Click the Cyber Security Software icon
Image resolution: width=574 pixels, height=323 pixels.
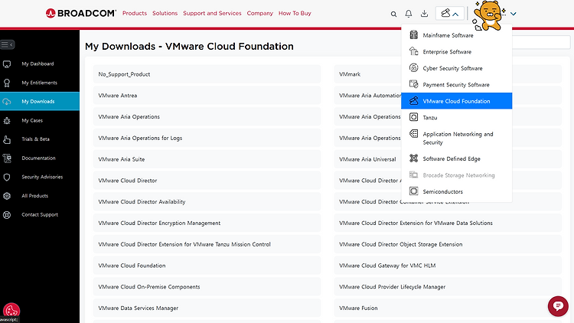(x=413, y=68)
